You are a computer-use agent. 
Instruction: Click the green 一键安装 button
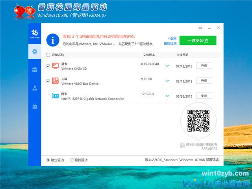(198, 41)
